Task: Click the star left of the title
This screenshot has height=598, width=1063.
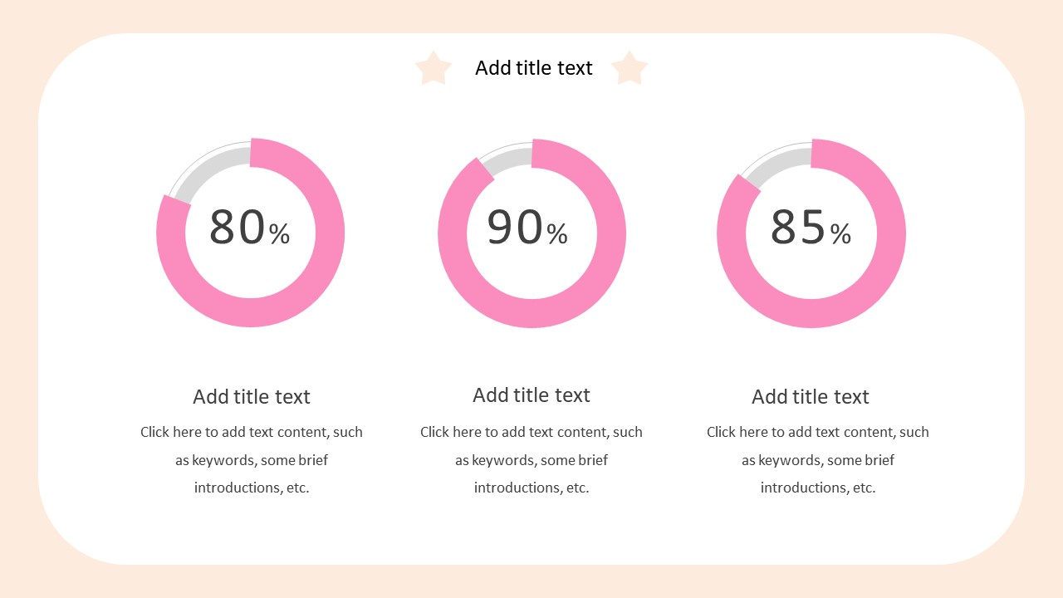Action: (x=434, y=68)
